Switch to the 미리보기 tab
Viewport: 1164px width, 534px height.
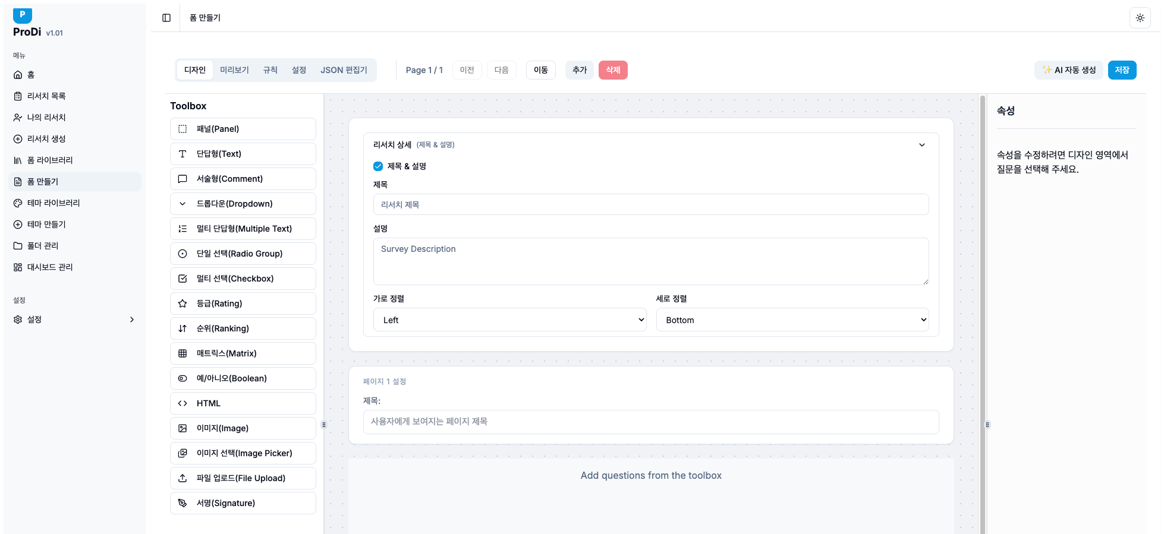[234, 70]
